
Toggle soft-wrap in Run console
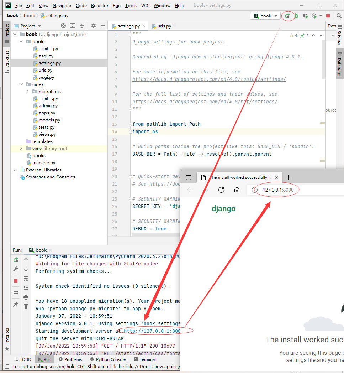tap(26, 279)
